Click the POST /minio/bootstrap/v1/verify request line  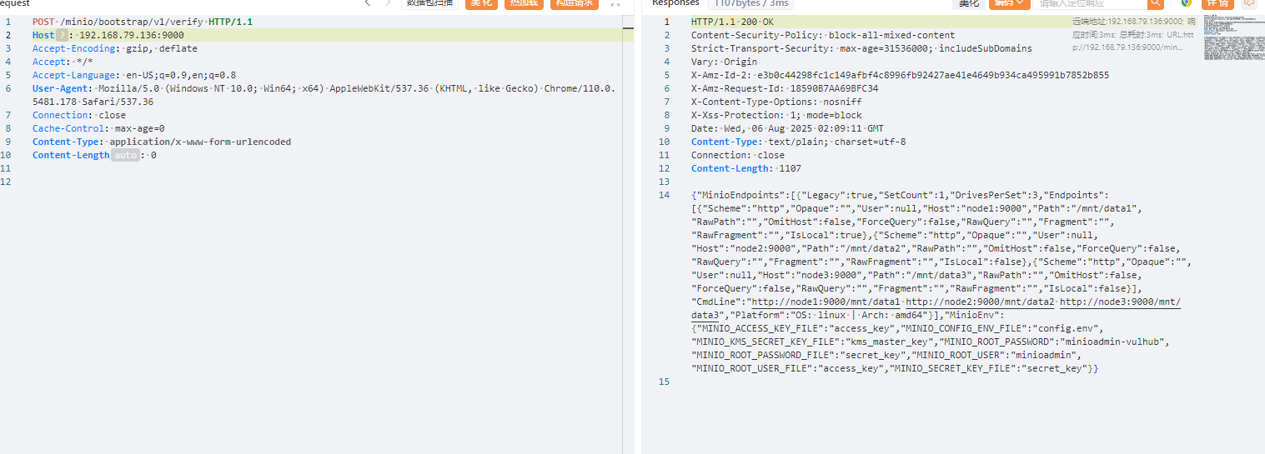point(143,22)
